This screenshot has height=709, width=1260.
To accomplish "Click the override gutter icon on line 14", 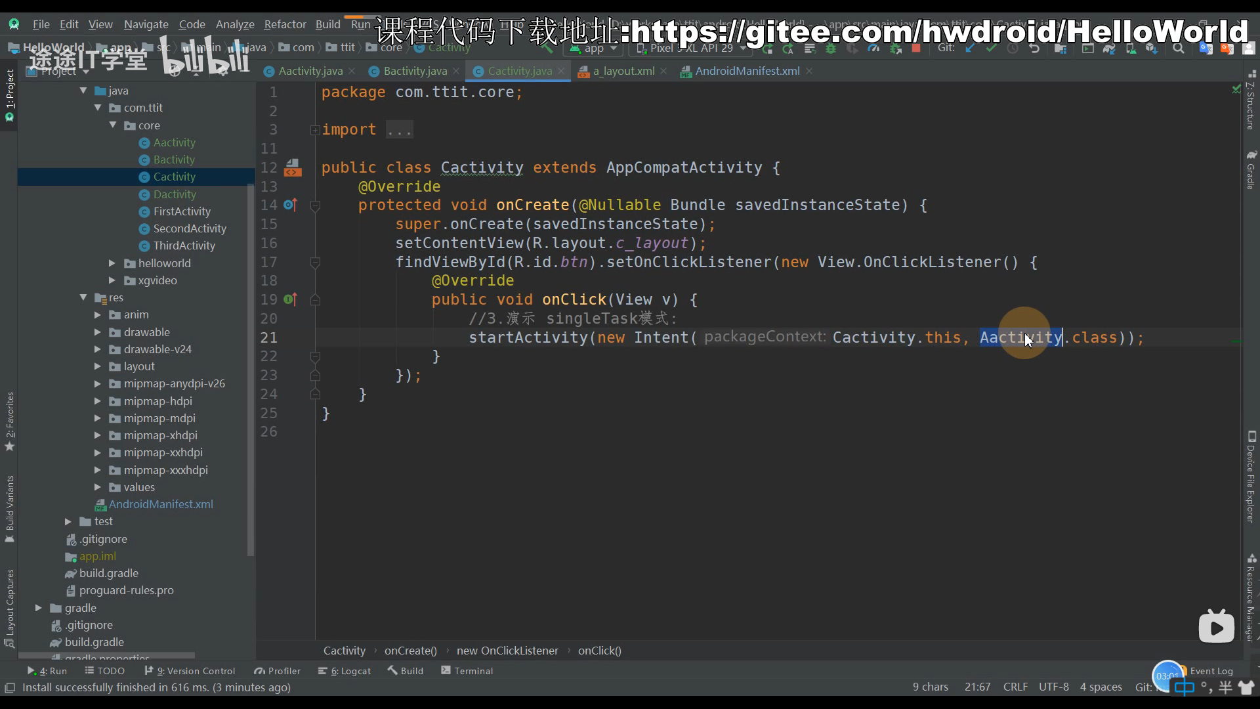I will [x=290, y=205].
